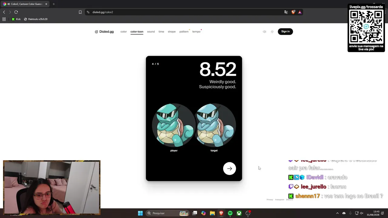388x218 pixels.
Task: Switch to the color game tab
Action: tap(123, 31)
